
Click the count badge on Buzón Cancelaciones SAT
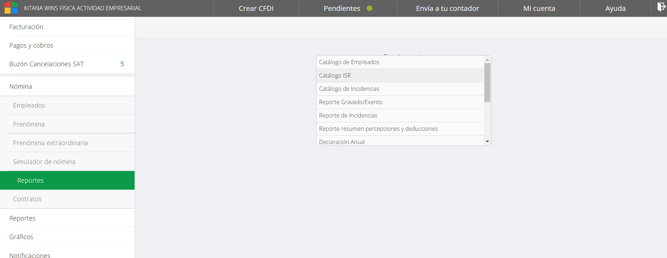(x=122, y=64)
